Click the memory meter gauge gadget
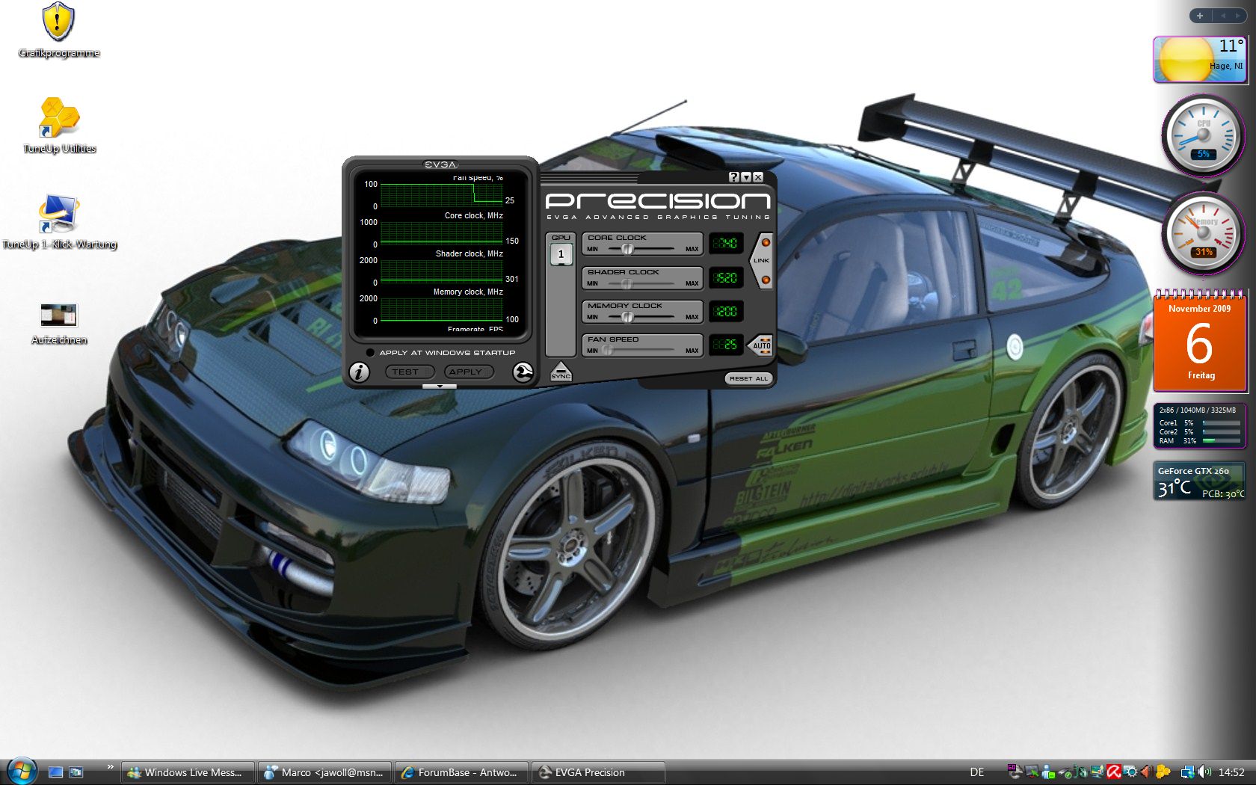Screen dimensions: 1256x785 pos(1203,233)
